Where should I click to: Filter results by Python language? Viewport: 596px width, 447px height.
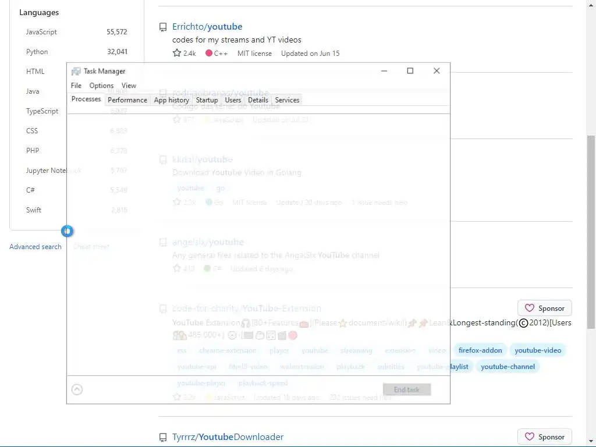[37, 52]
